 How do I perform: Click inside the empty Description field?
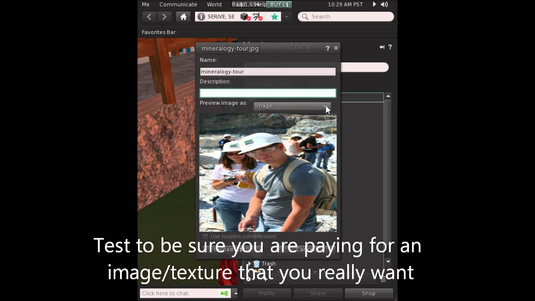coord(268,93)
